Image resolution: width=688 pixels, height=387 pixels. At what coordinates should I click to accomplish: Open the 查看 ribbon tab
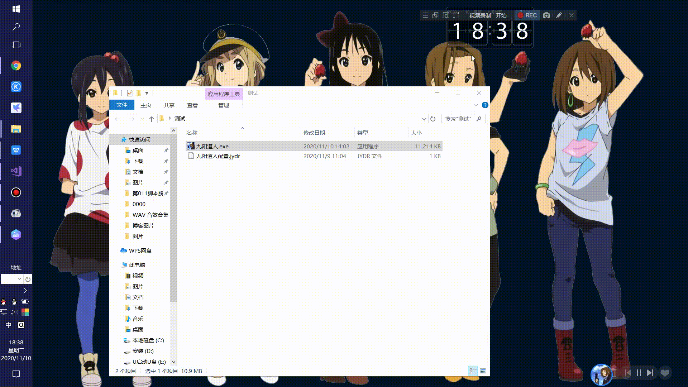pos(192,105)
